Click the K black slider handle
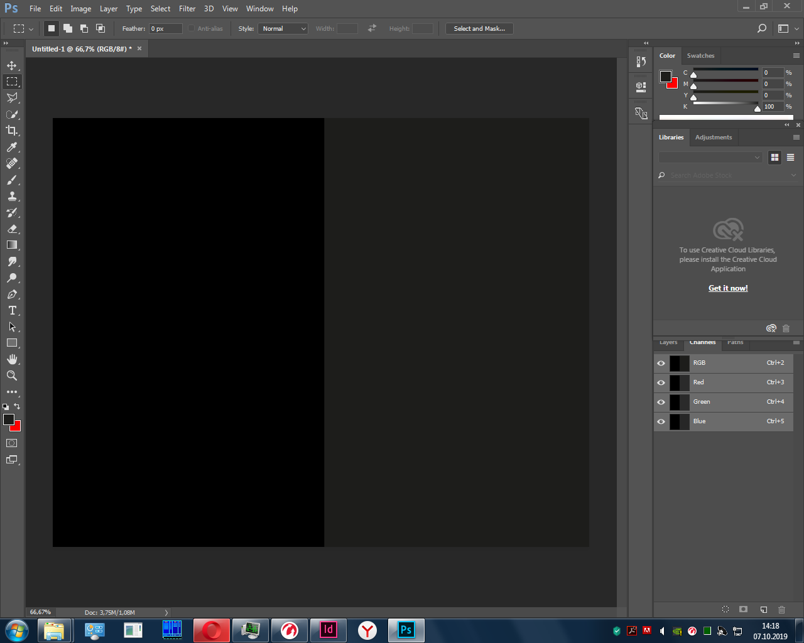The width and height of the screenshot is (804, 643). (757, 109)
